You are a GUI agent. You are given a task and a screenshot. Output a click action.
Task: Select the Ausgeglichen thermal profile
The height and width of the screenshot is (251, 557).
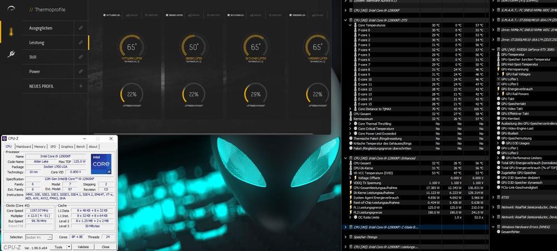[41, 28]
